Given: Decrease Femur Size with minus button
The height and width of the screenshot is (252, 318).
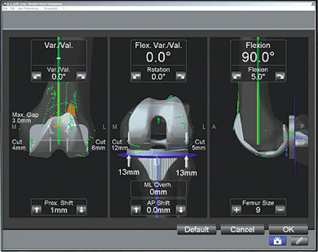Looking at the screenshot, I should pos(280,210).
